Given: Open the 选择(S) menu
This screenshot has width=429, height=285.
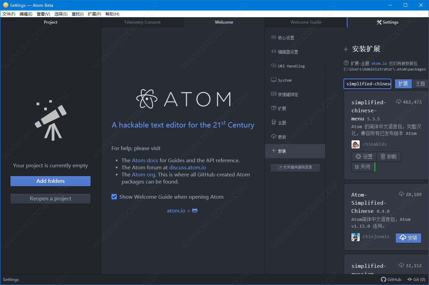Looking at the screenshot, I should 61,14.
